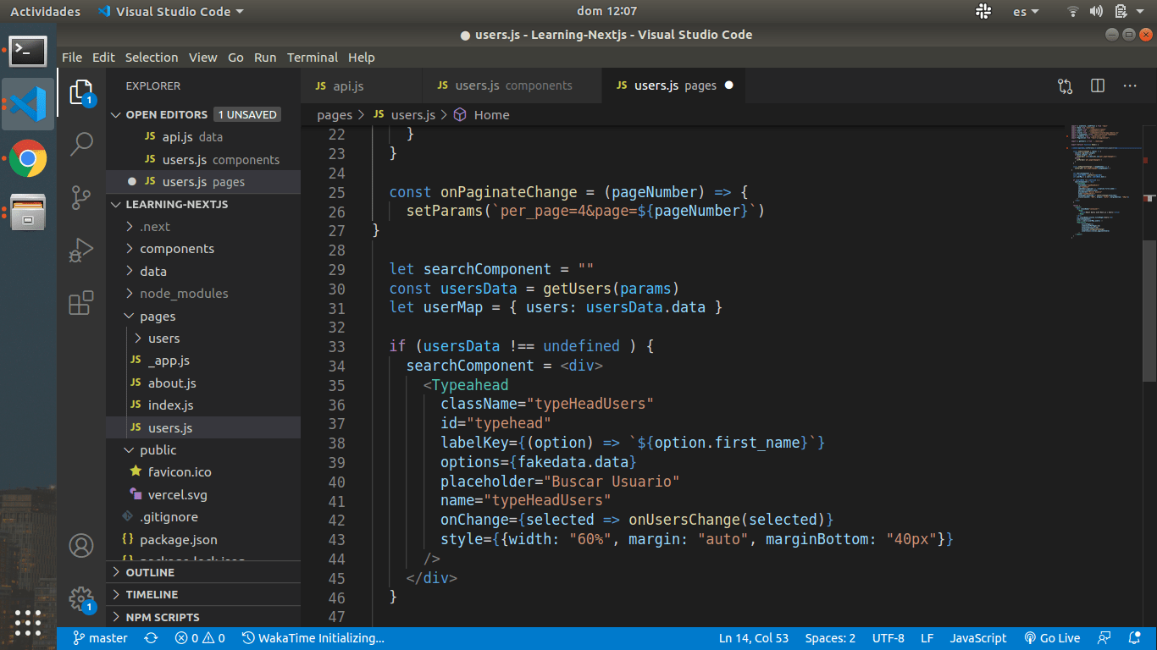
Task: Collapse the pages folder in explorer
Action: point(158,316)
